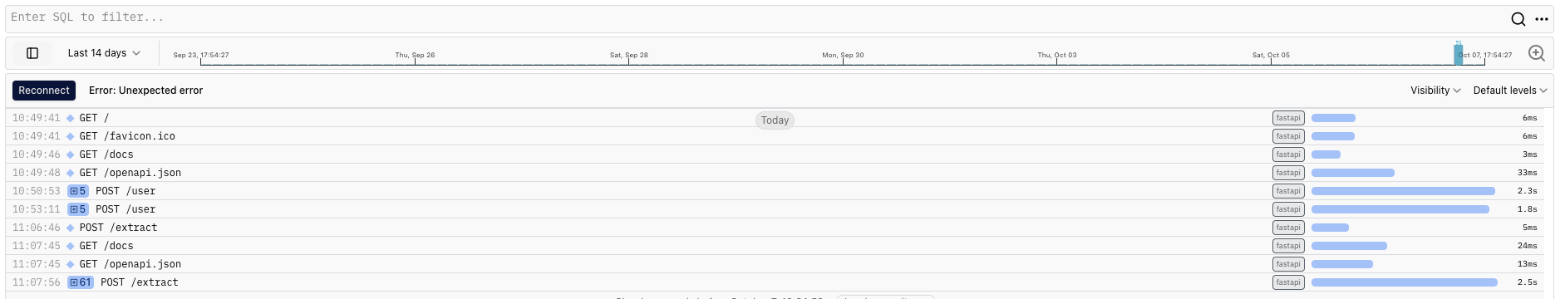Viewport: 1565px width, 299px height.
Task: Click the 10:50:53 timestamp
Action: [36, 191]
